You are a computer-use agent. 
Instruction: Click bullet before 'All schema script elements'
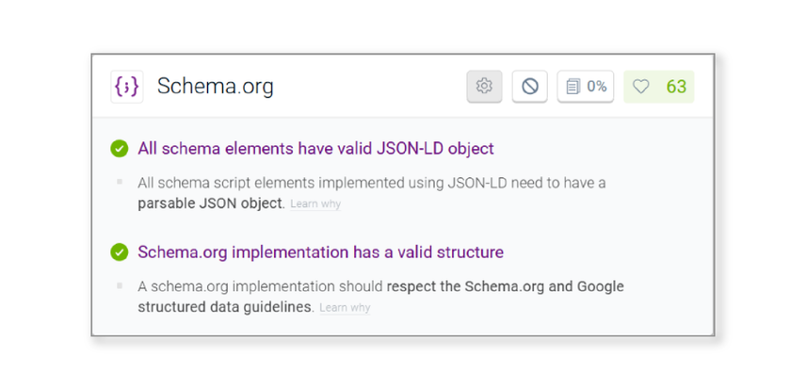pos(120,182)
